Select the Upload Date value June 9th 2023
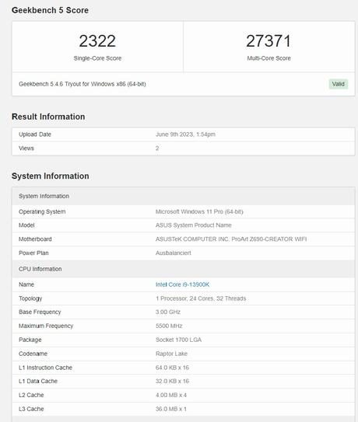This screenshot has height=422, width=358. tap(185, 134)
